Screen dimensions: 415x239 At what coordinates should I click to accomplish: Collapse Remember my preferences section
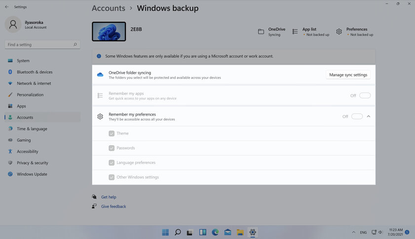coord(369,117)
